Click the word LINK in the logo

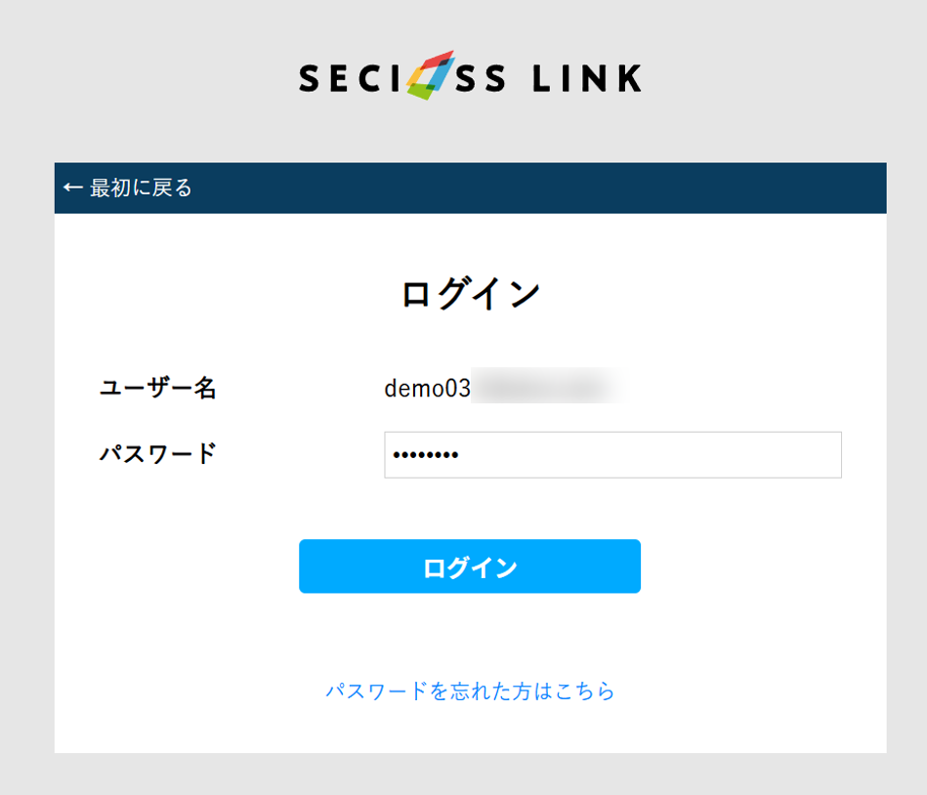[587, 78]
